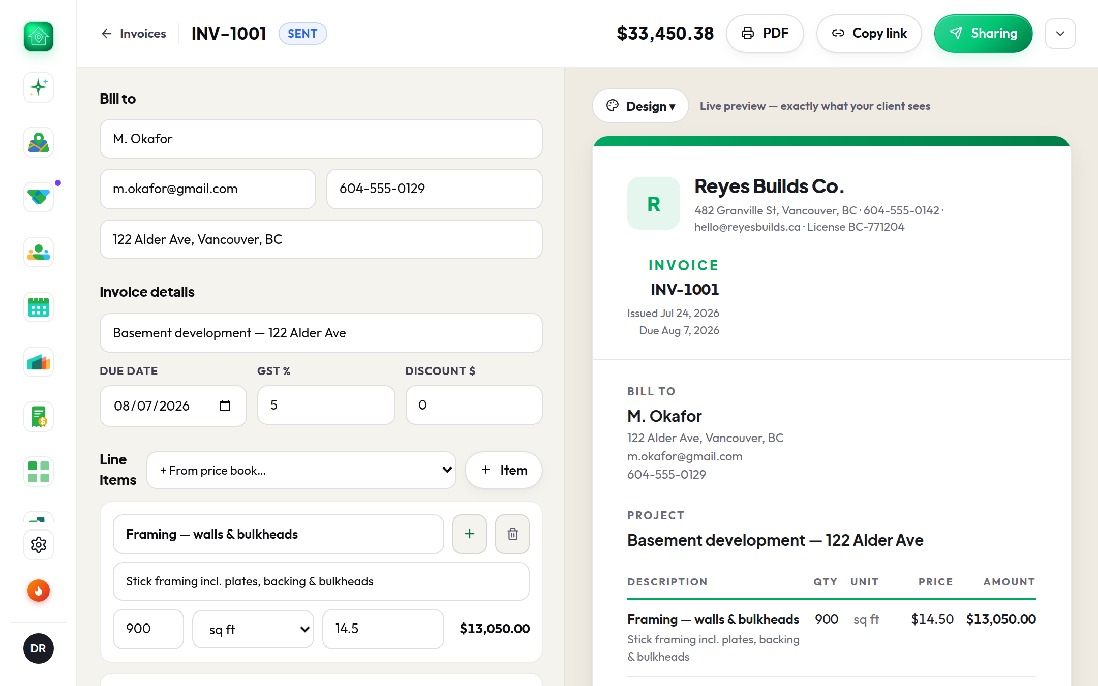Download the invoice PDF

pyautogui.click(x=765, y=34)
